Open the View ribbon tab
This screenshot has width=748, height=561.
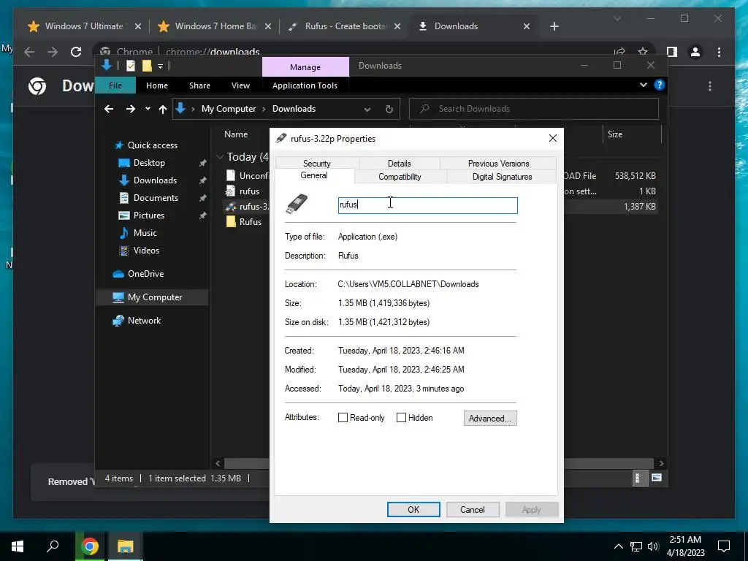[x=240, y=85]
